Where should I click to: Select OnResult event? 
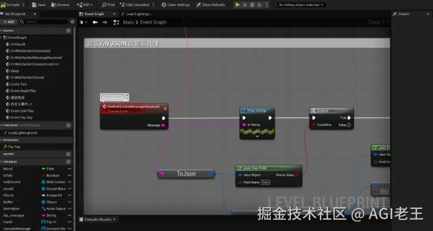point(18,44)
